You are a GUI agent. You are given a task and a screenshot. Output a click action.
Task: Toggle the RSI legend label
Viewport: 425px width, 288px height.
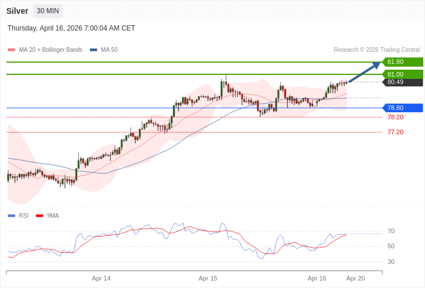24,215
